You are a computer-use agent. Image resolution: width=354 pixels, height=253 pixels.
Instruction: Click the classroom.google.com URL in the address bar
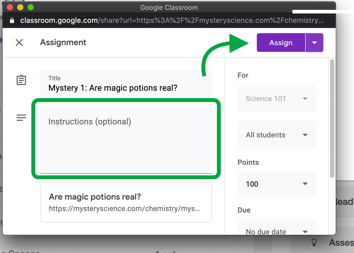(172, 20)
